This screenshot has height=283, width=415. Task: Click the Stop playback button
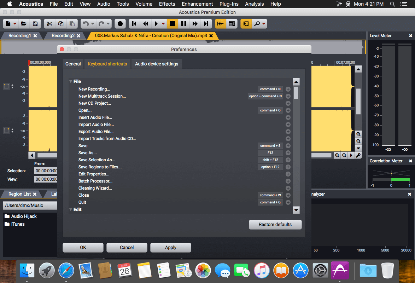point(172,24)
